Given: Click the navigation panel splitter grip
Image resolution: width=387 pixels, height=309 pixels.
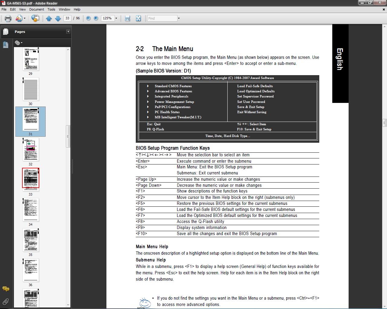Looking at the screenshot, I should pyautogui.click(x=72, y=167).
